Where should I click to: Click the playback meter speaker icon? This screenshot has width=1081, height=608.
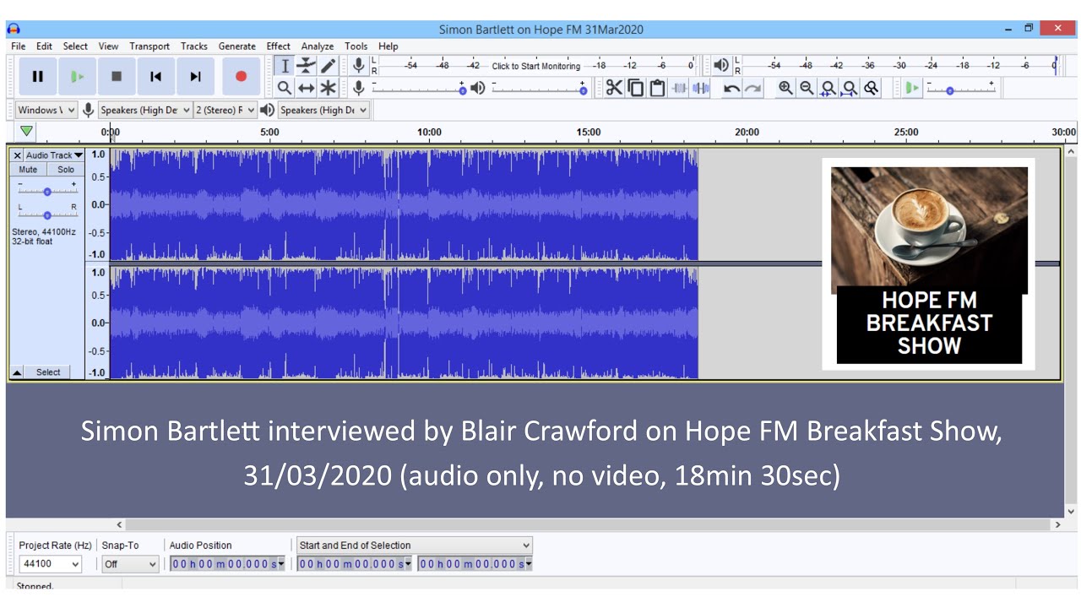click(721, 65)
